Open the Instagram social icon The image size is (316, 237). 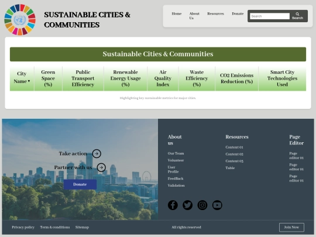coord(202,205)
